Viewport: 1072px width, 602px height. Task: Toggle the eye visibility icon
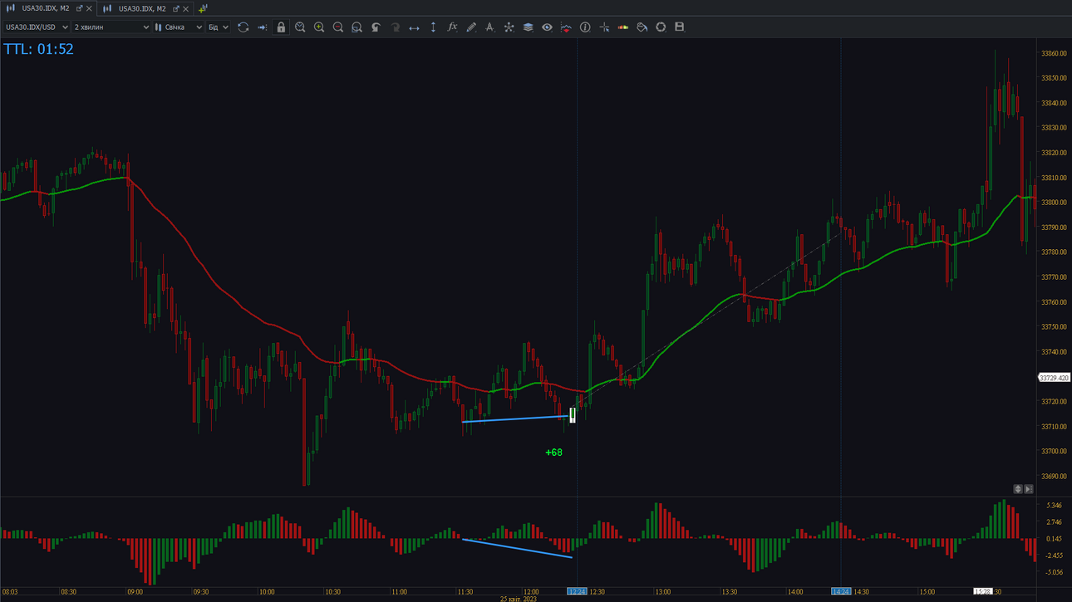pyautogui.click(x=547, y=27)
